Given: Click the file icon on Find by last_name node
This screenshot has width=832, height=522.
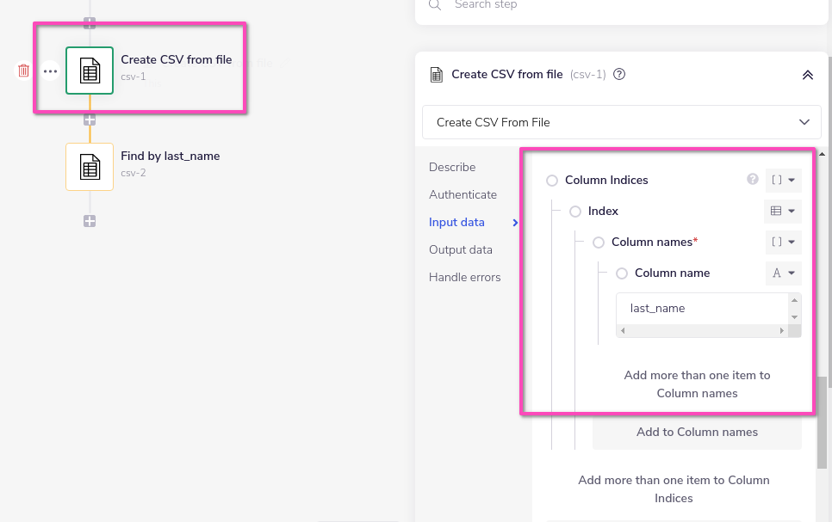Looking at the screenshot, I should (x=90, y=166).
